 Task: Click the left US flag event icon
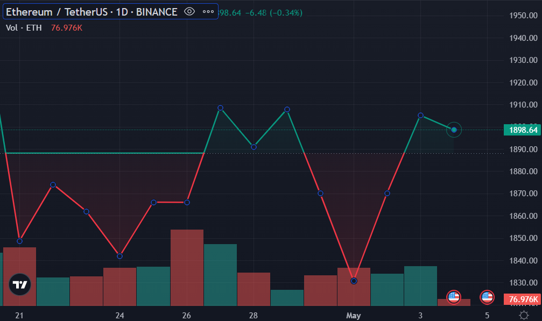[454, 297]
